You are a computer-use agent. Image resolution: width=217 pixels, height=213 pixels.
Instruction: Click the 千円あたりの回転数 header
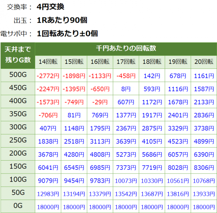(126, 49)
